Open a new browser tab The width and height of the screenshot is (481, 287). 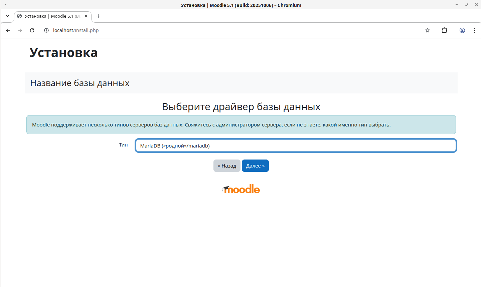(98, 16)
